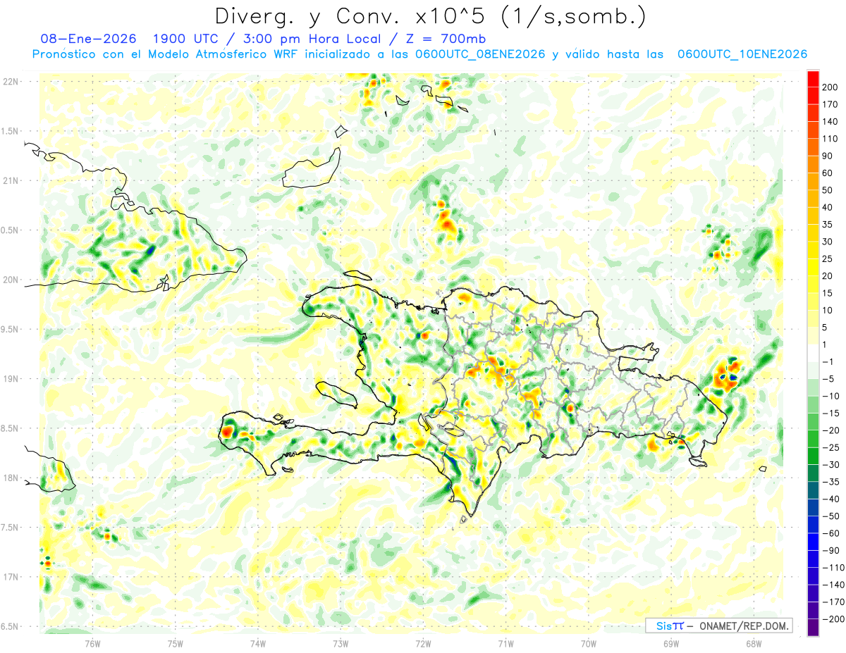Click the '73W' longitude label
Screen dimensions: 846x653
pyautogui.click(x=341, y=644)
